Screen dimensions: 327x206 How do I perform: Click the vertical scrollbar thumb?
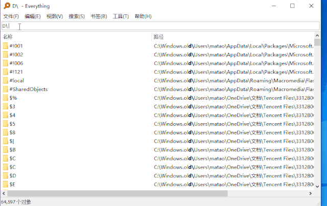pos(317,42)
